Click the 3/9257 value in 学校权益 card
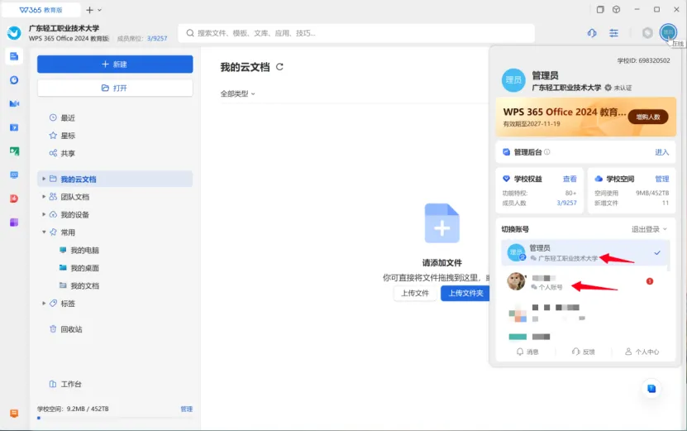The width and height of the screenshot is (687, 431). click(x=566, y=203)
